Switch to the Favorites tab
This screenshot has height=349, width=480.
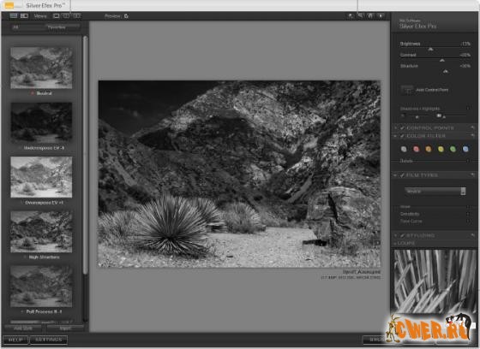click(x=57, y=27)
